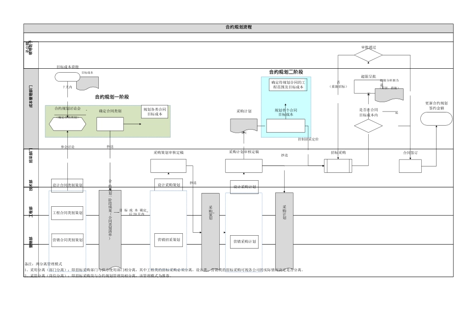Select the 规划各类合同目标成本 box
467x330 pixels.
tap(154, 111)
